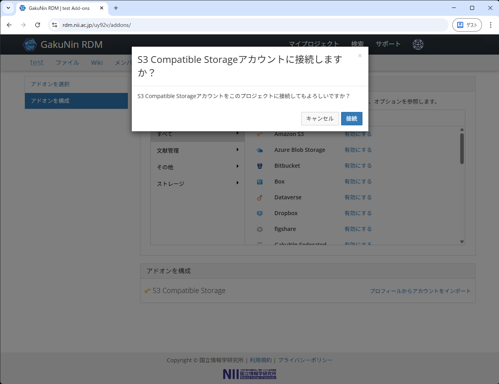
Task: Open the サポート navigation menu
Action: pyautogui.click(x=388, y=44)
